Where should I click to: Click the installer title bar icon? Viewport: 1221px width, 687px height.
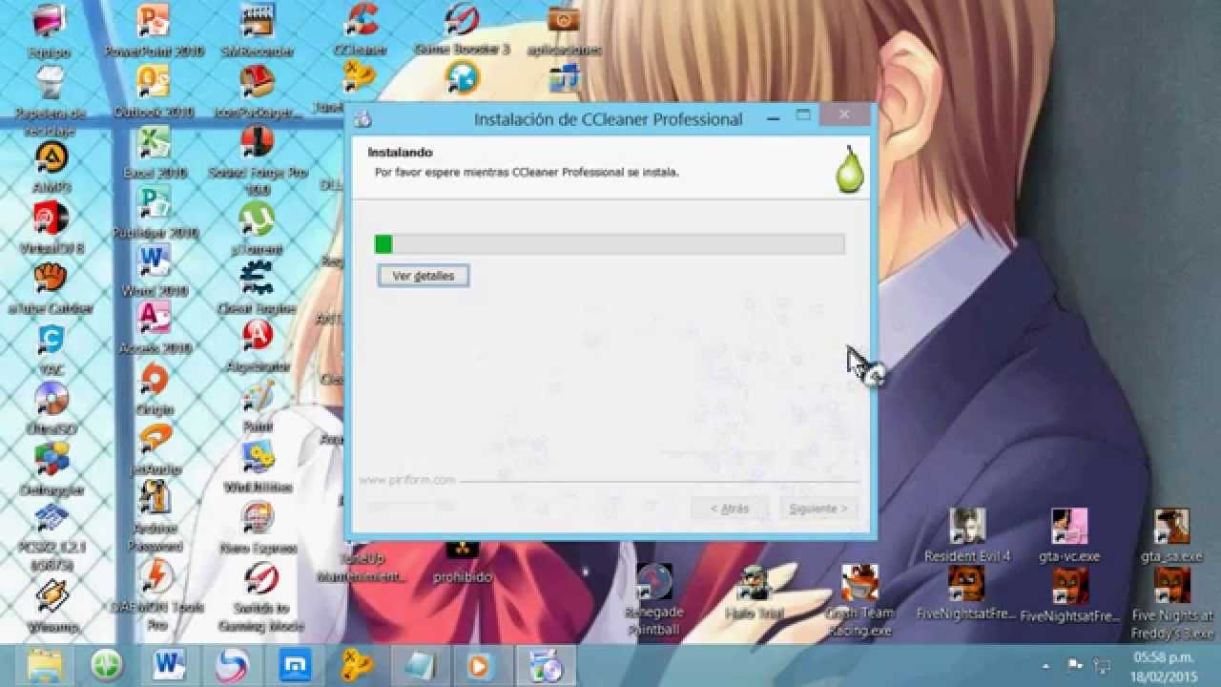click(362, 119)
